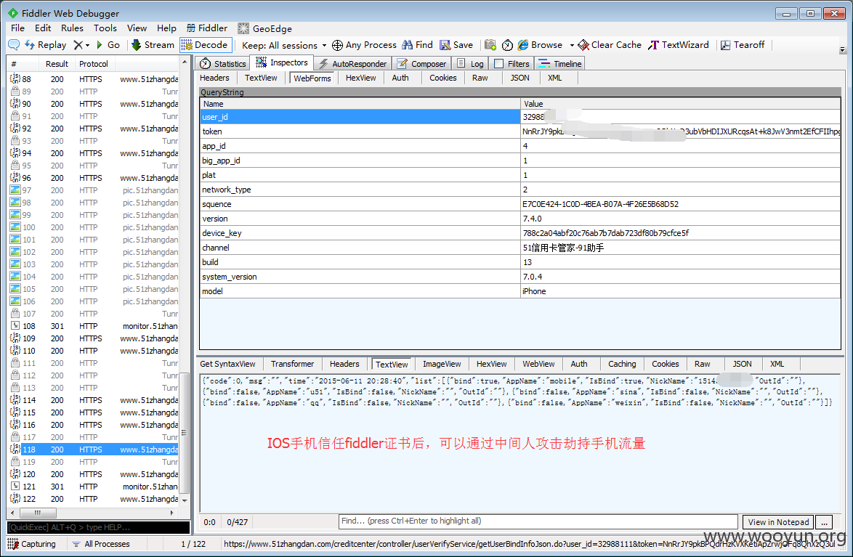Click the Result column header
853x557 pixels.
pyautogui.click(x=57, y=64)
